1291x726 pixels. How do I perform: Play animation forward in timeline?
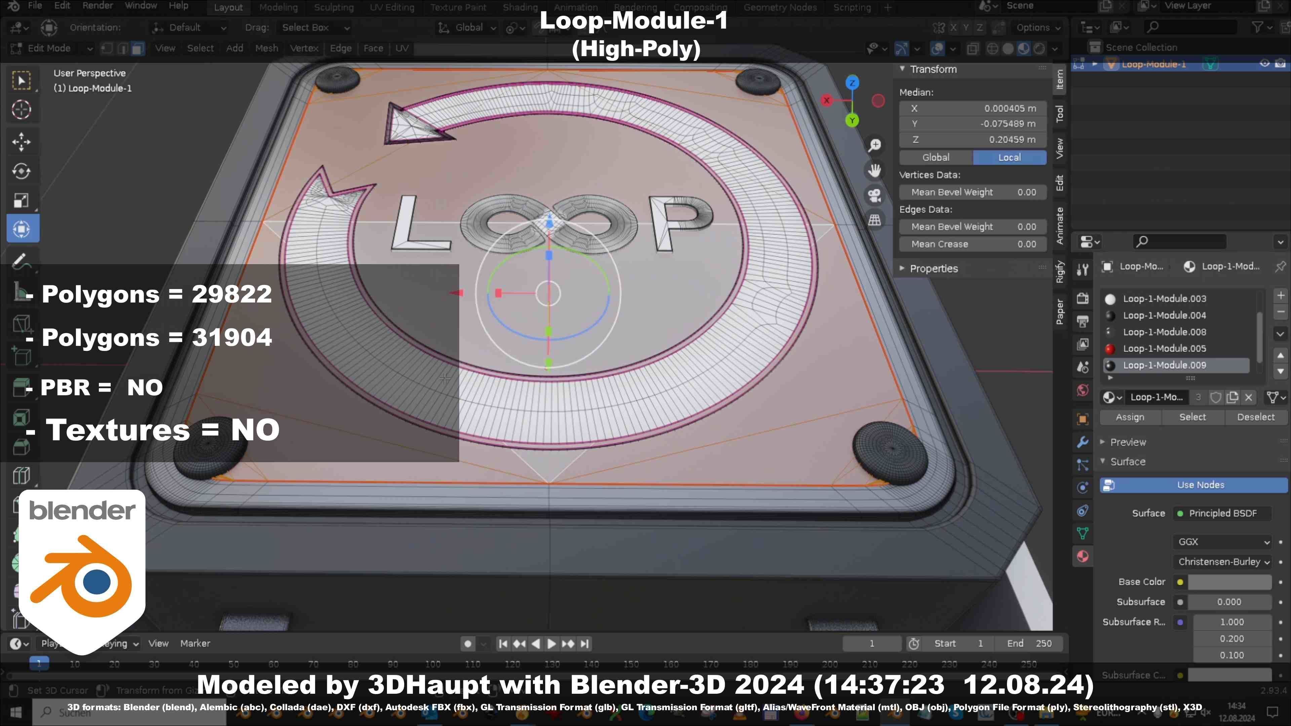pos(551,644)
